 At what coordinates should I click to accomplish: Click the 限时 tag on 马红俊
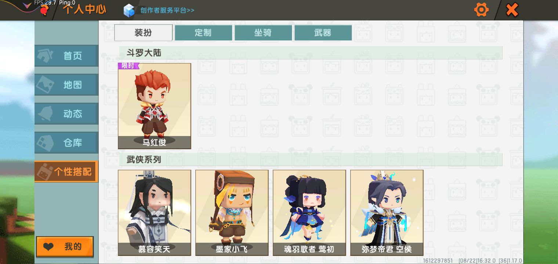(128, 66)
